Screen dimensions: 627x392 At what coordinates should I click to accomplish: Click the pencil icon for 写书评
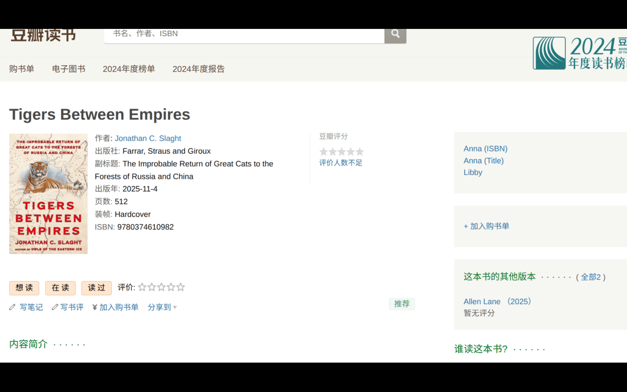click(55, 307)
